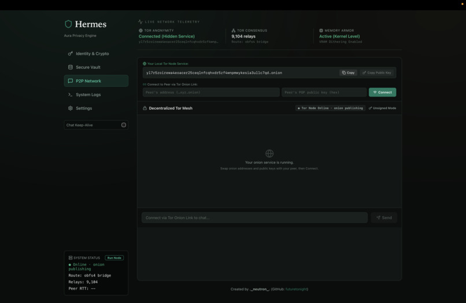Screen dimensions: 466x303
Task: Click the green icon beside Your Local Tor Node Service
Action: point(145,64)
